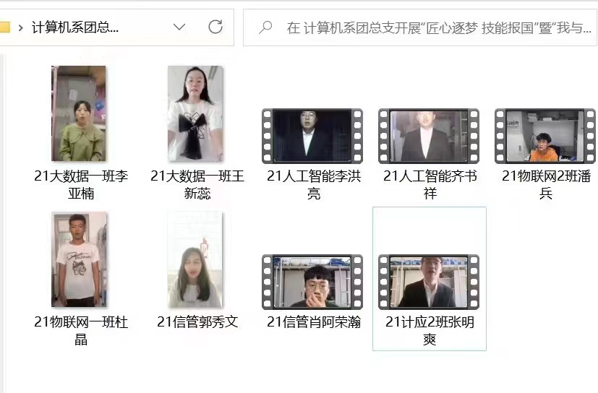The width and height of the screenshot is (598, 393).
Task: Click the file name label 21信管郭秀文
Action: [197, 321]
